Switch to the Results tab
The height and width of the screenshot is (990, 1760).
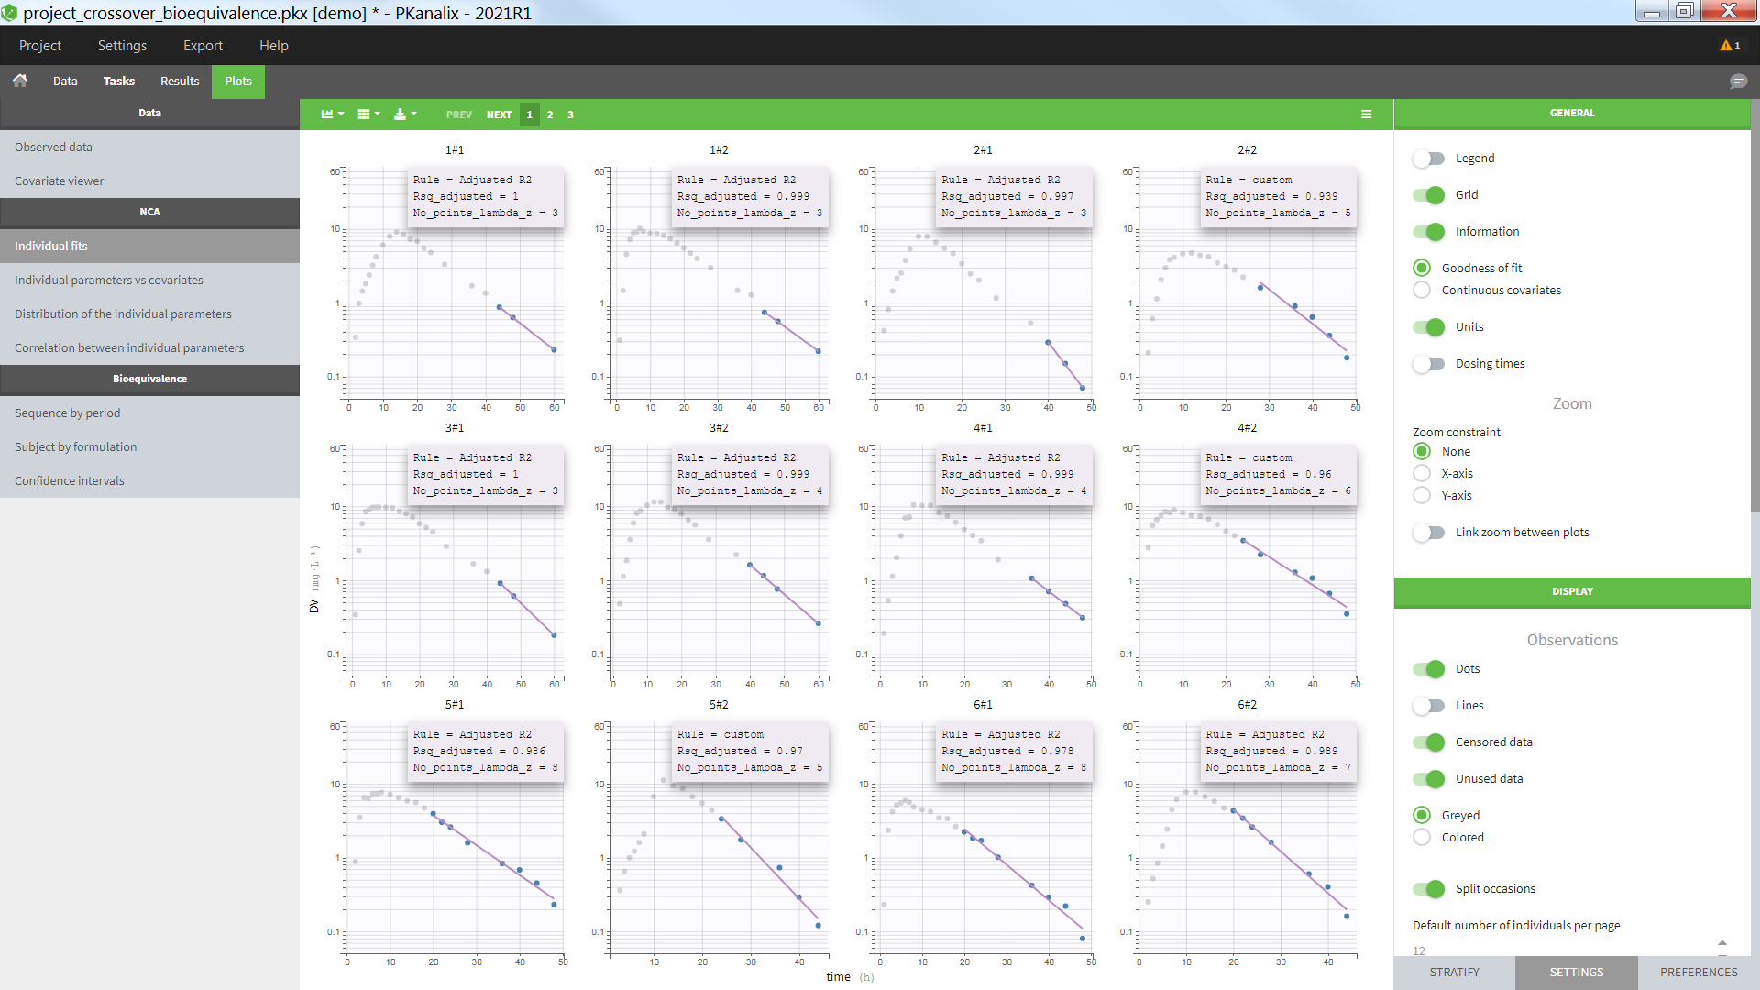coord(180,82)
